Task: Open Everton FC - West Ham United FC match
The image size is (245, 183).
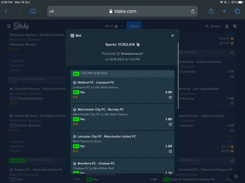Action: point(38,170)
